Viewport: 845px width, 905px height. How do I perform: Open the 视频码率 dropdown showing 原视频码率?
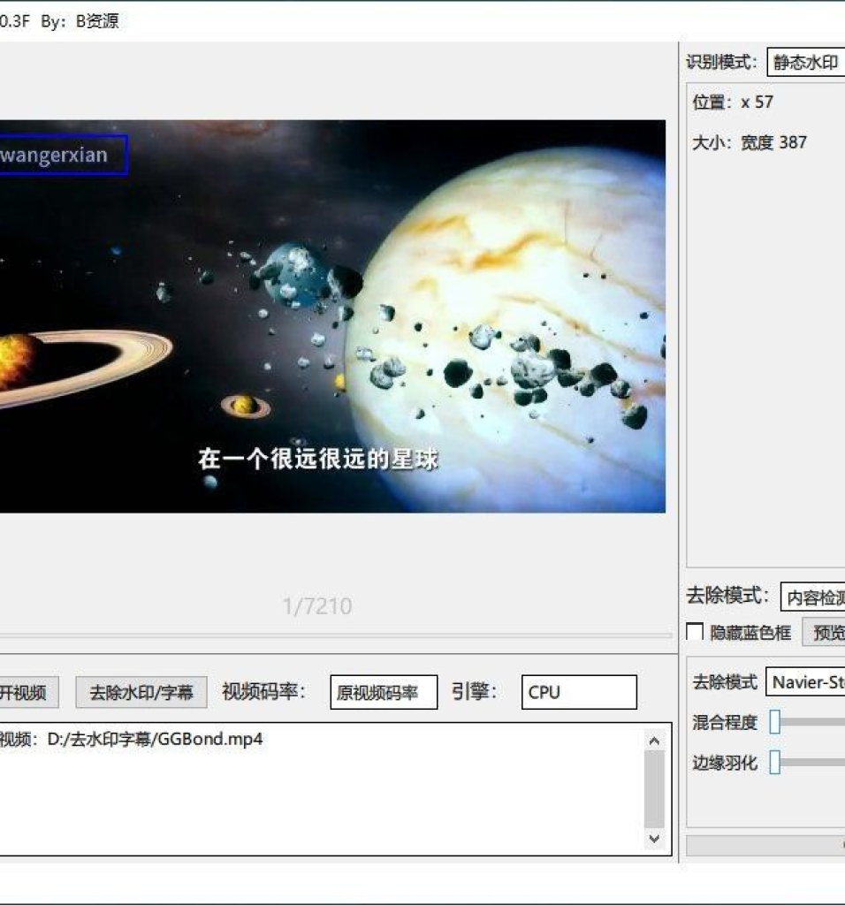pos(384,692)
